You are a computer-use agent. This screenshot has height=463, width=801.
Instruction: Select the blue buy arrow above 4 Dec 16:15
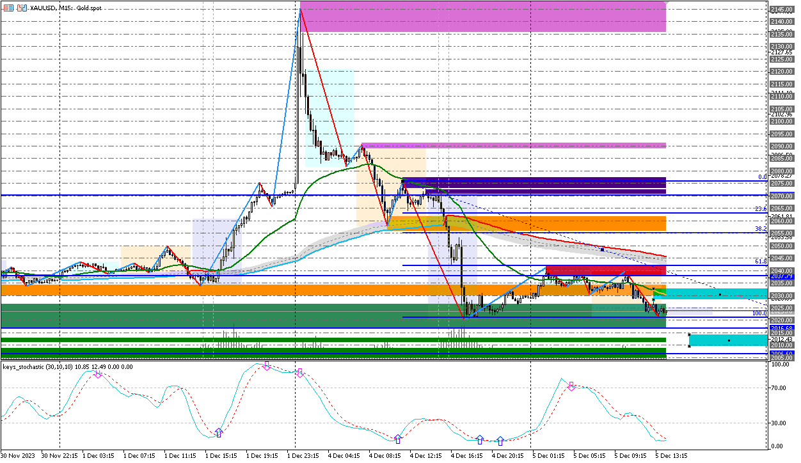click(480, 440)
